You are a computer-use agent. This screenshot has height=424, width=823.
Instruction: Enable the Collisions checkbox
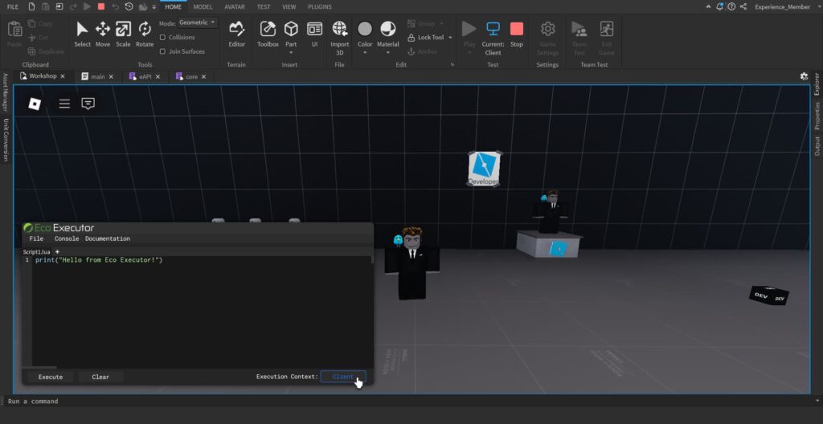pyautogui.click(x=162, y=37)
